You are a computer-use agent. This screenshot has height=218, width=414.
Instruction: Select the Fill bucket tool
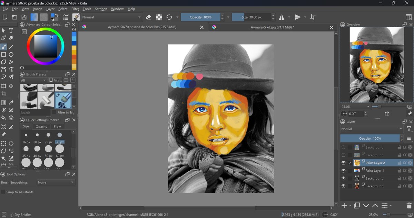click(x=3, y=118)
